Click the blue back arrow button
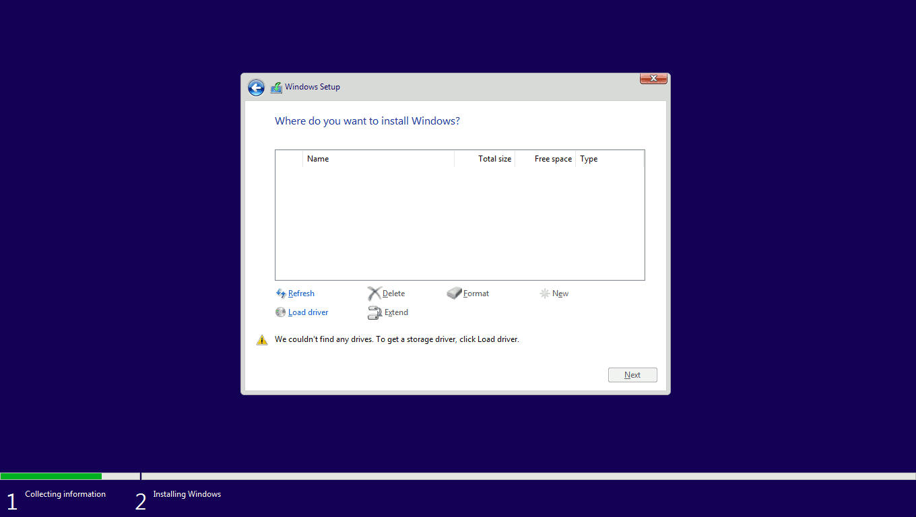This screenshot has height=517, width=916. [256, 88]
